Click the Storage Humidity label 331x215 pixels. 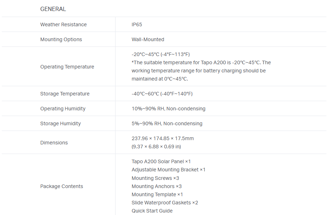pos(60,123)
